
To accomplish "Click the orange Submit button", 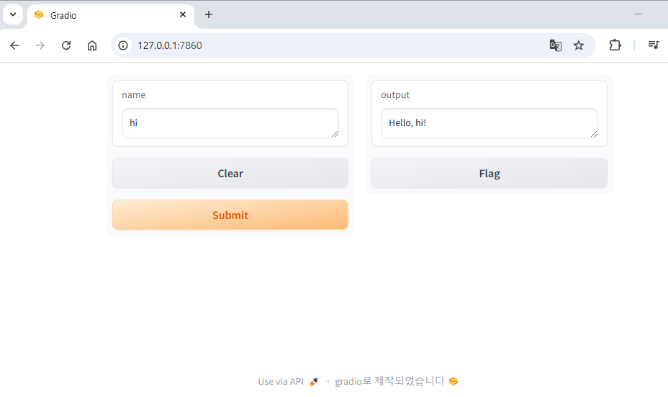I will coord(230,215).
